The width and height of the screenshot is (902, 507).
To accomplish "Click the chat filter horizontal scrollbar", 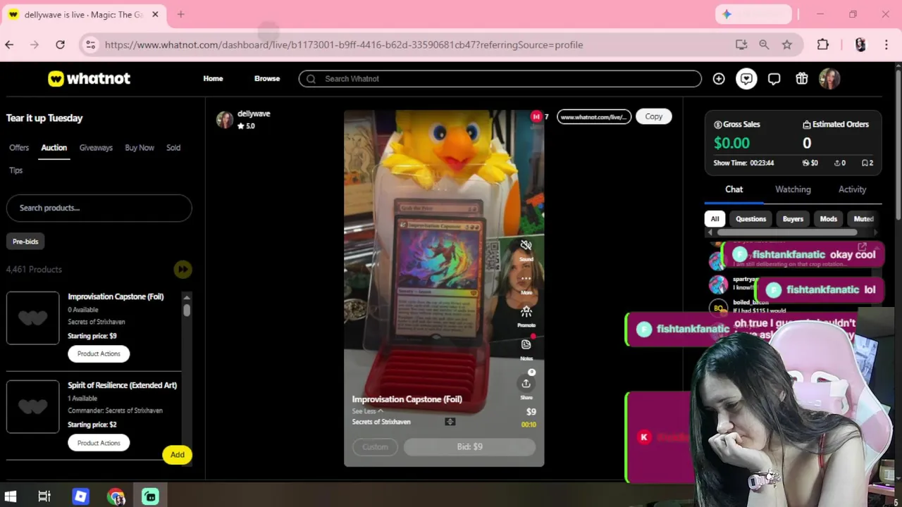I will tap(786, 232).
